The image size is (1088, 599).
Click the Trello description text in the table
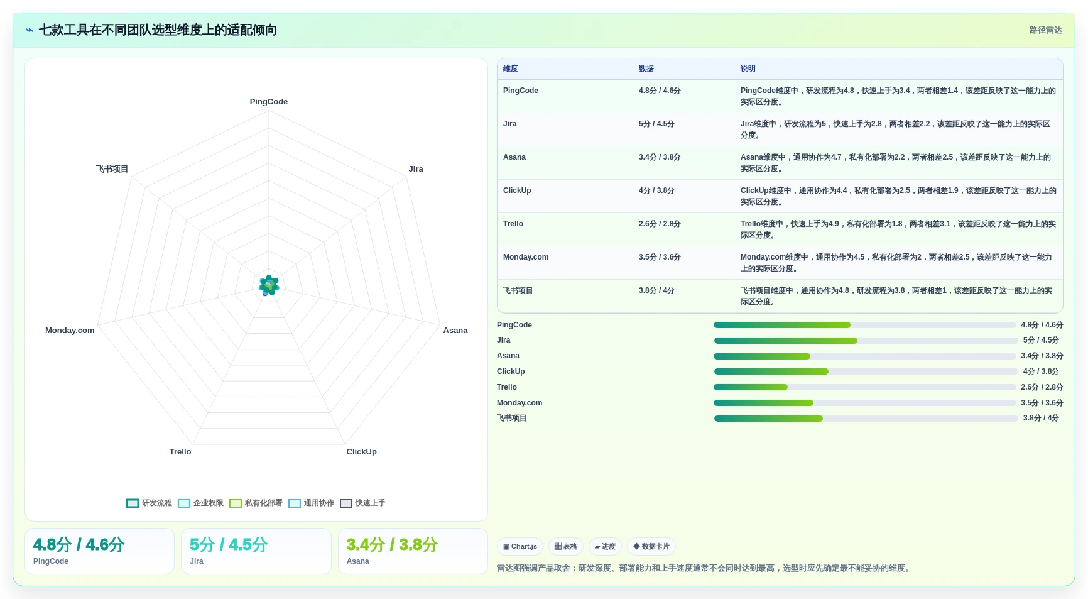point(898,229)
